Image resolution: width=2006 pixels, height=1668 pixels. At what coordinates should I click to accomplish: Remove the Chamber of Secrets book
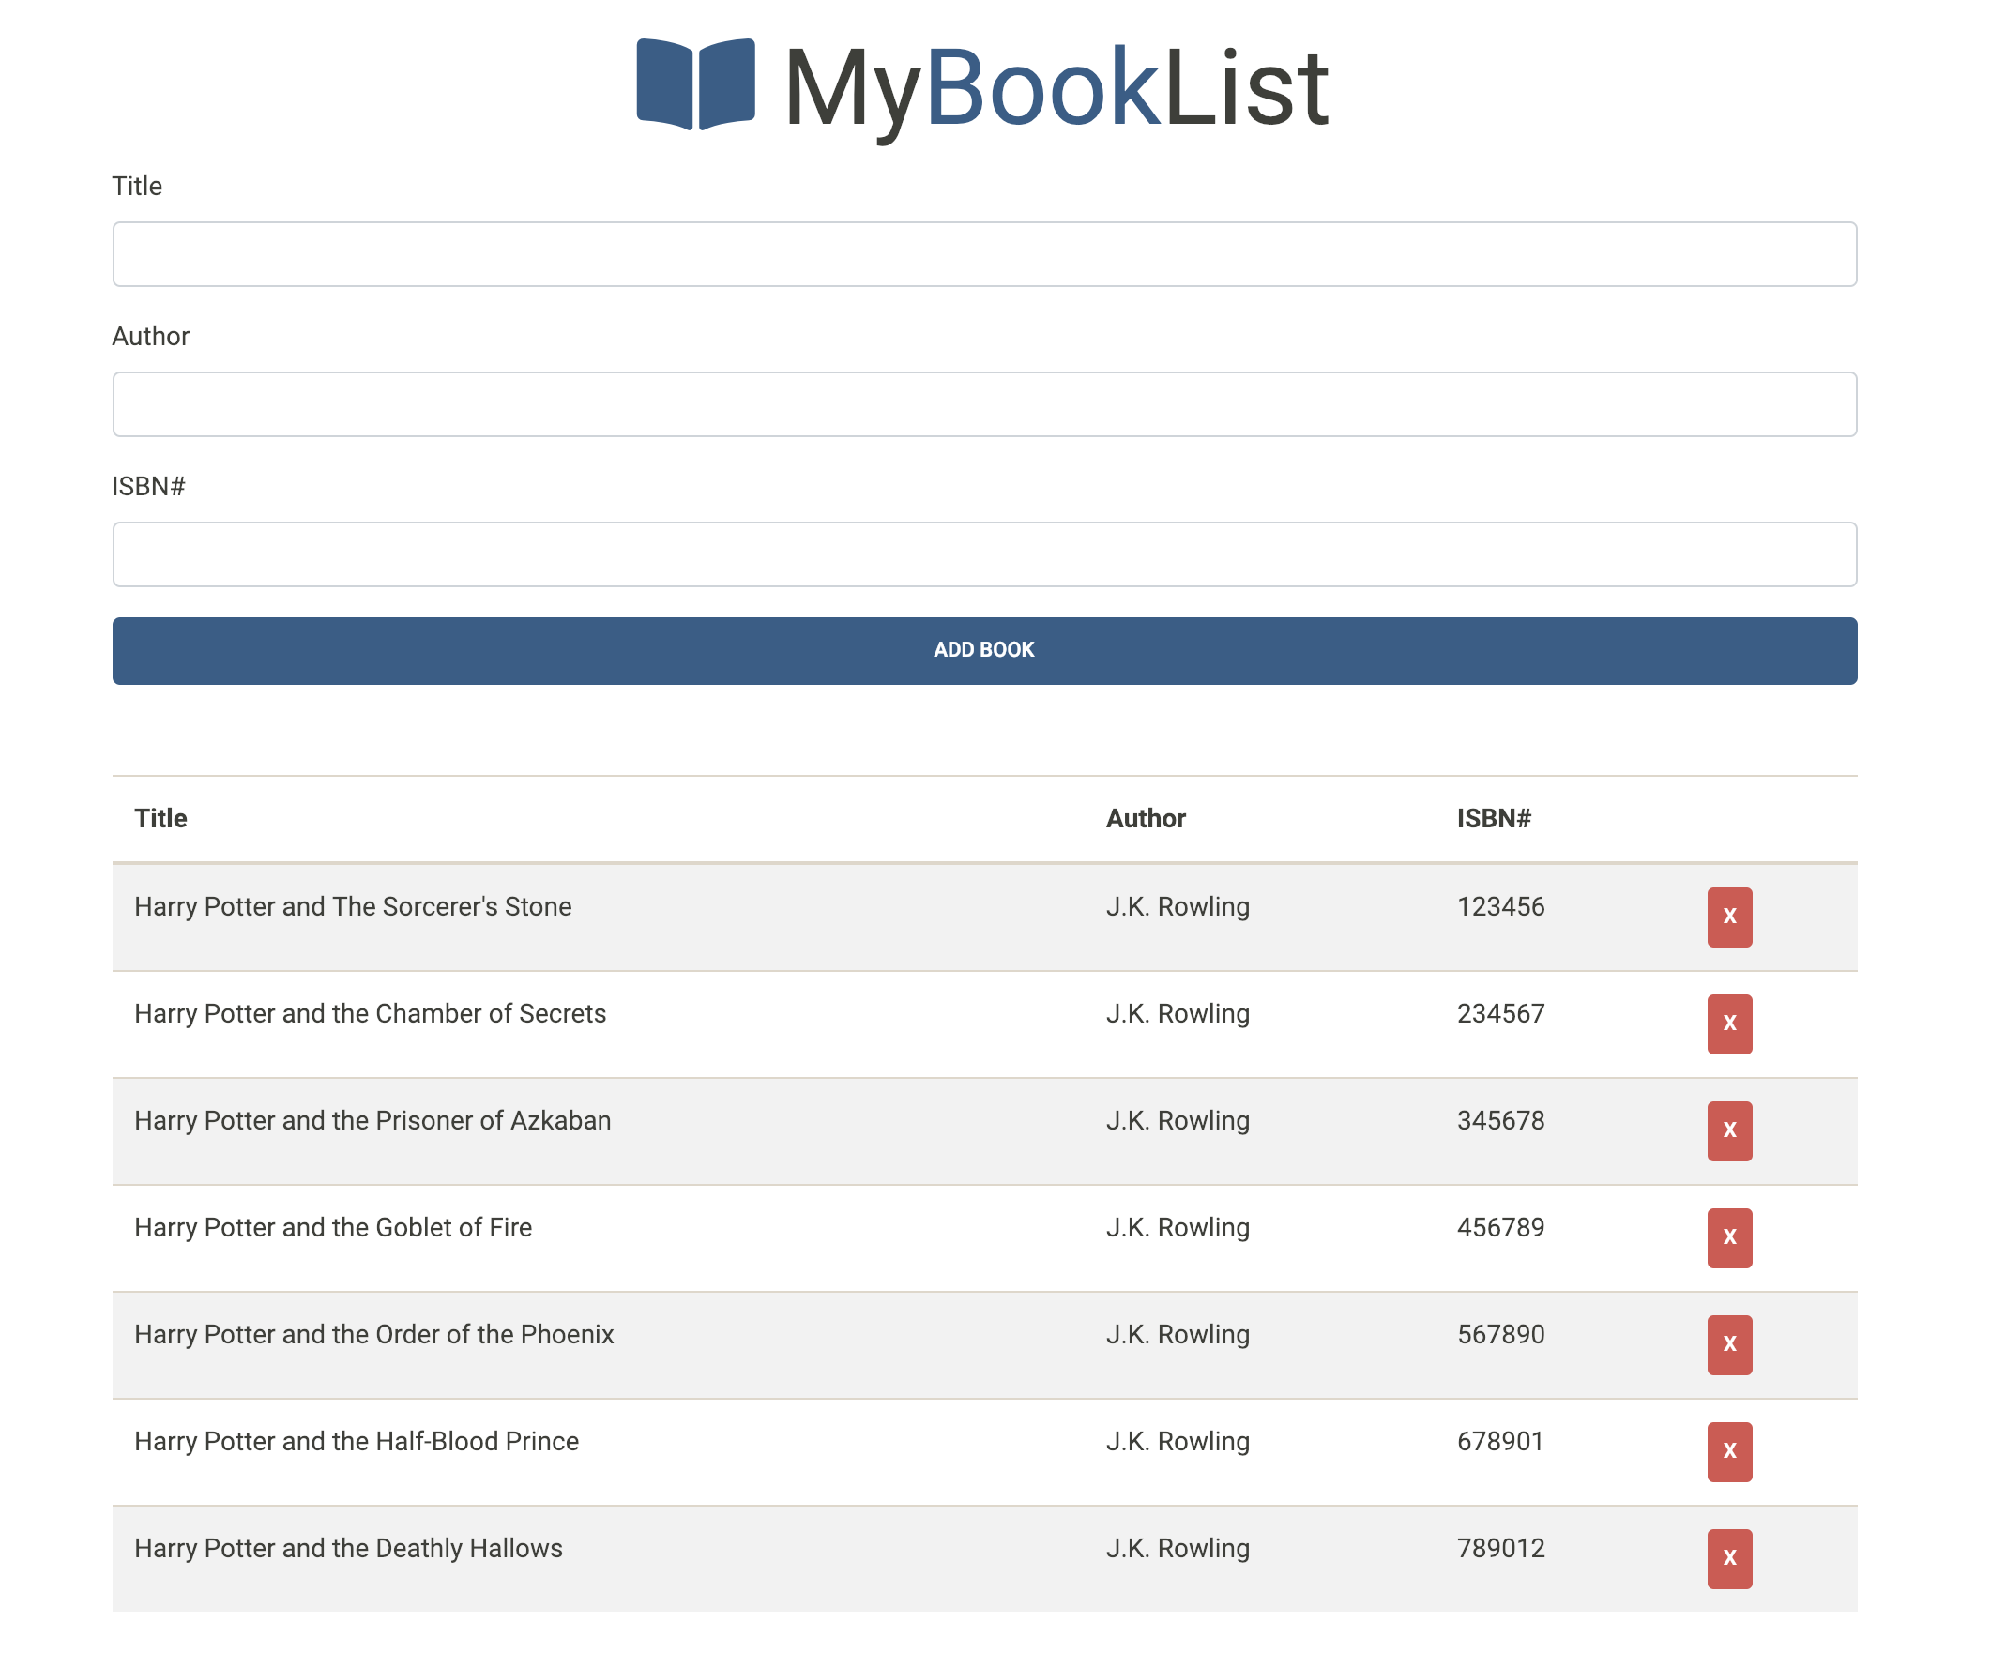1729,1024
